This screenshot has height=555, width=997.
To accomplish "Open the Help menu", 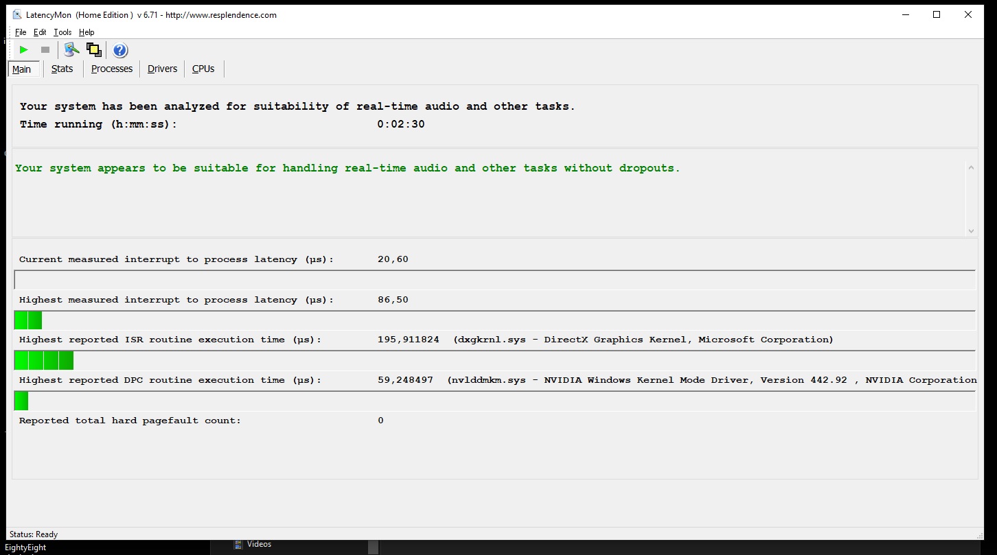I will pyautogui.click(x=87, y=32).
